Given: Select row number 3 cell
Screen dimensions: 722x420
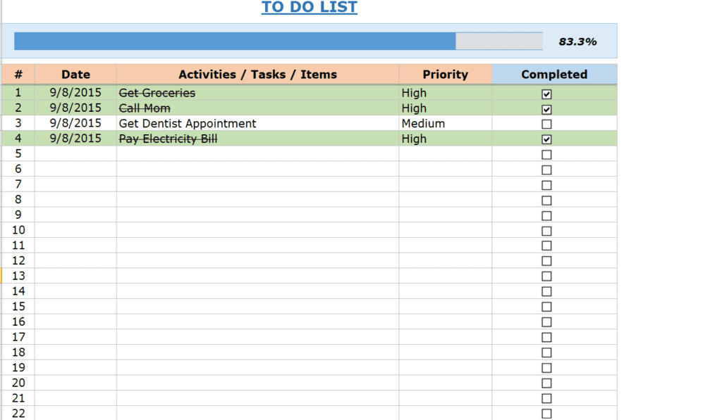Looking at the screenshot, I should point(18,123).
